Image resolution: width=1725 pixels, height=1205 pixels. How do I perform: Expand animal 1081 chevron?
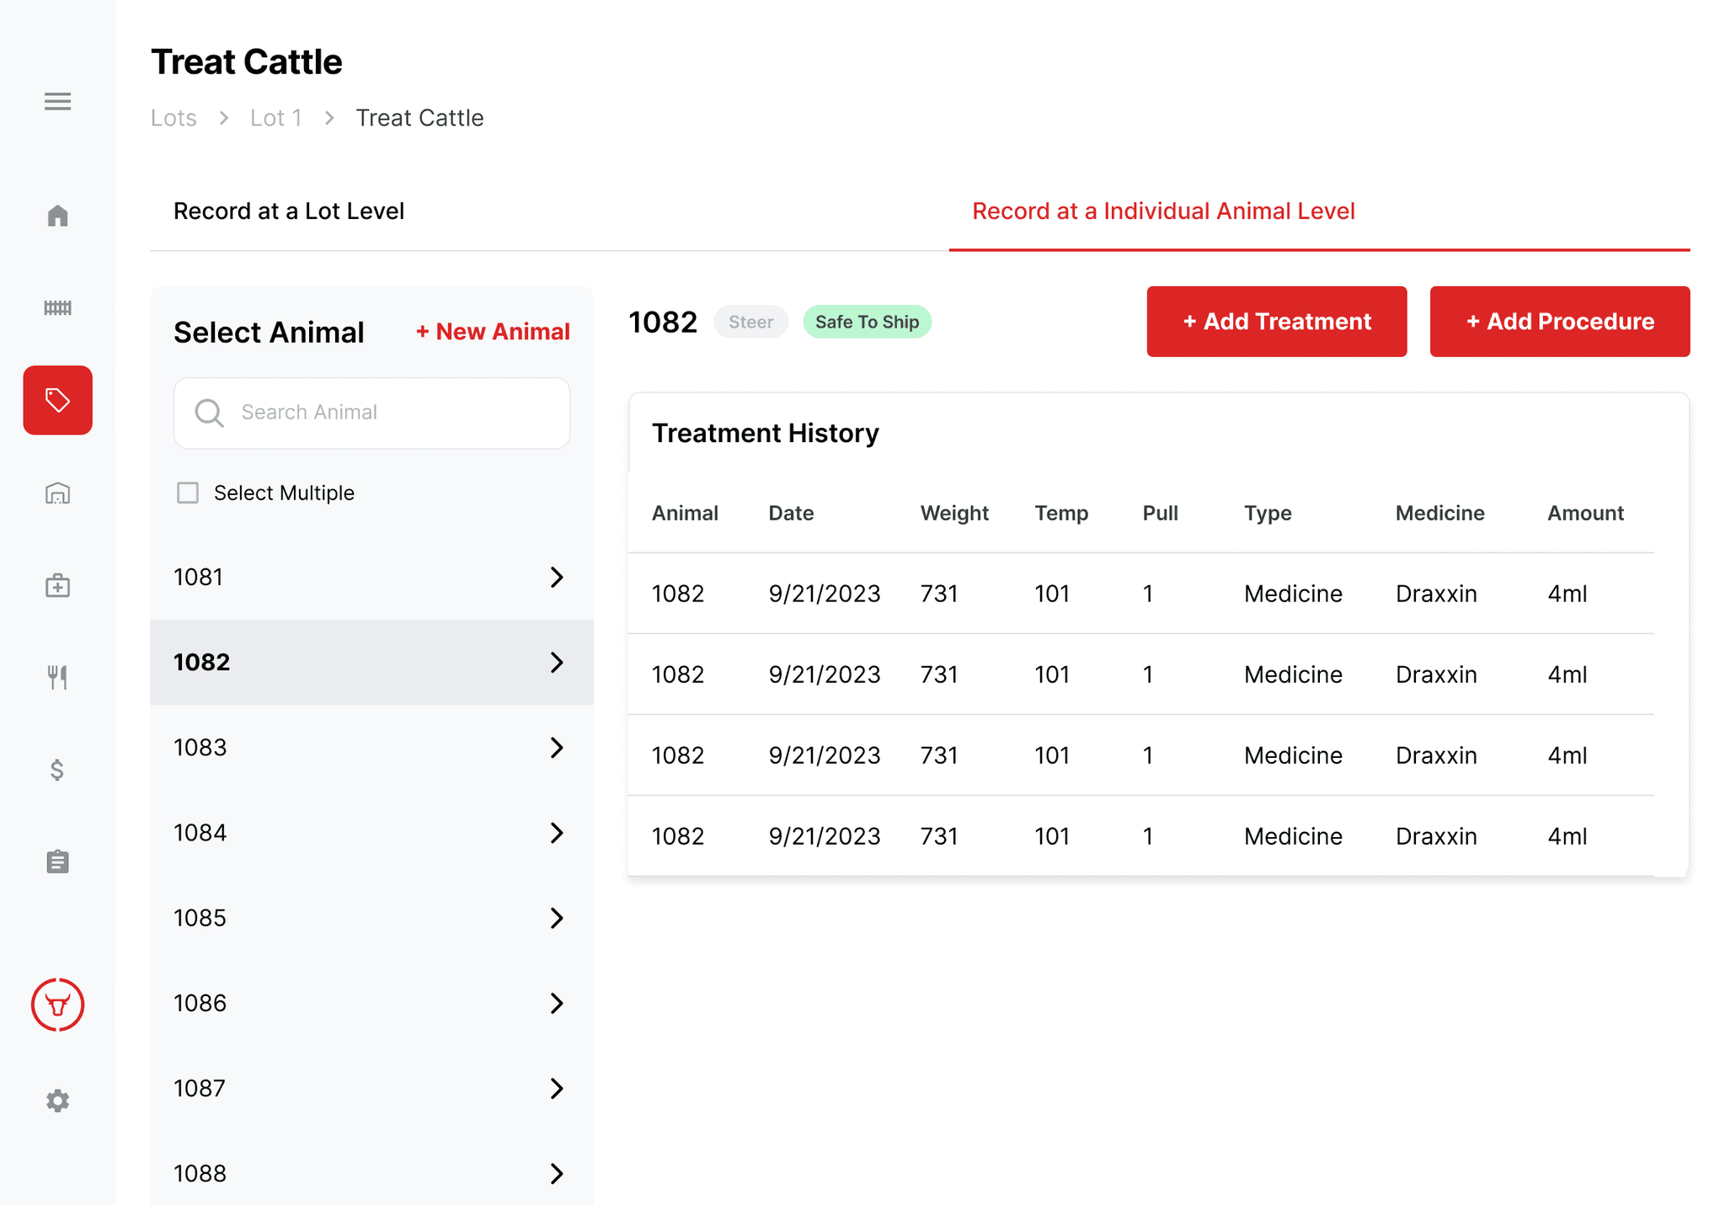click(556, 577)
